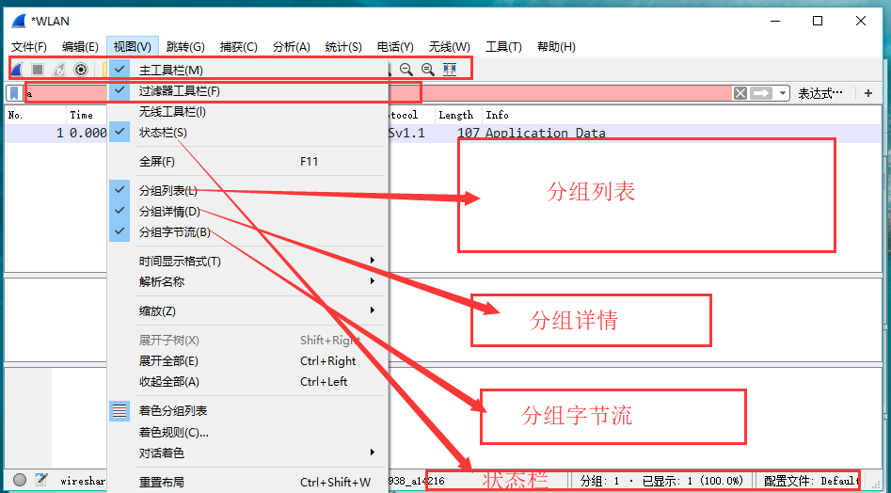
Task: Select 展开全部(E) menu entry
Action: (x=247, y=360)
